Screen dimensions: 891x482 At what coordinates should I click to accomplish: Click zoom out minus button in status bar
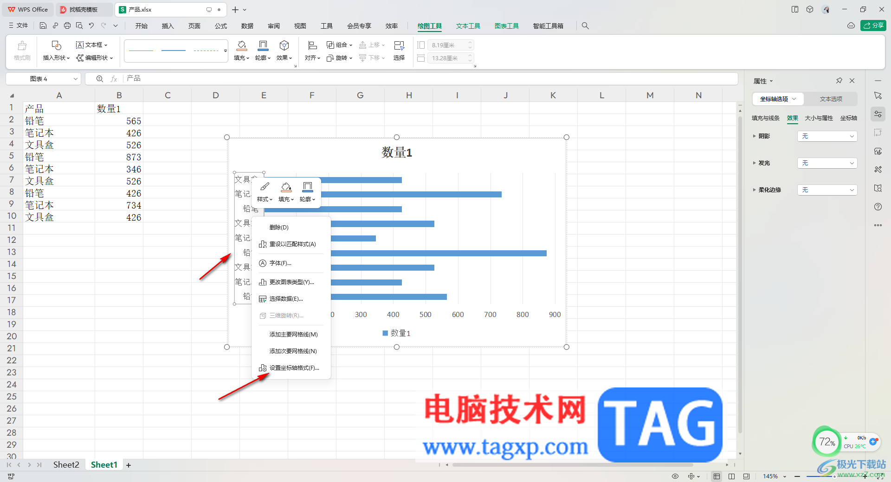pyautogui.click(x=797, y=476)
